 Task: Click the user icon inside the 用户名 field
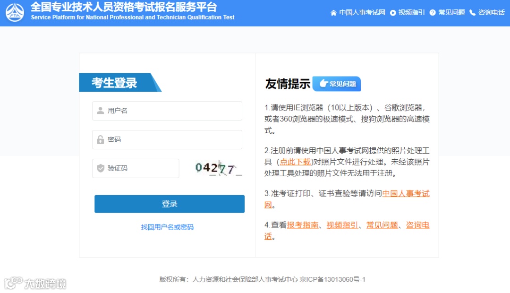point(102,111)
